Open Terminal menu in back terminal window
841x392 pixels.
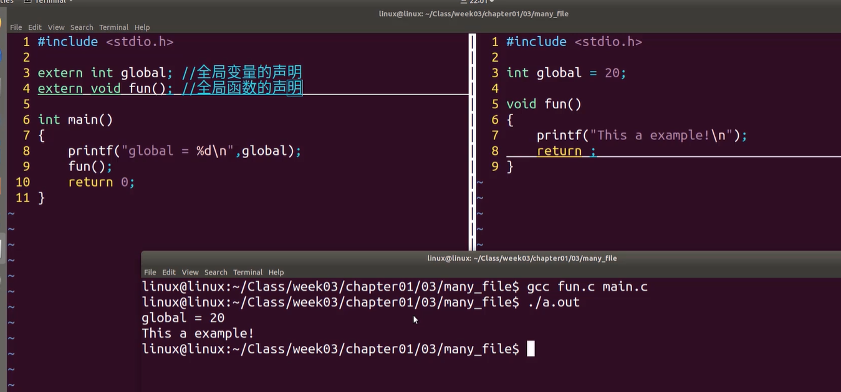pyautogui.click(x=114, y=27)
